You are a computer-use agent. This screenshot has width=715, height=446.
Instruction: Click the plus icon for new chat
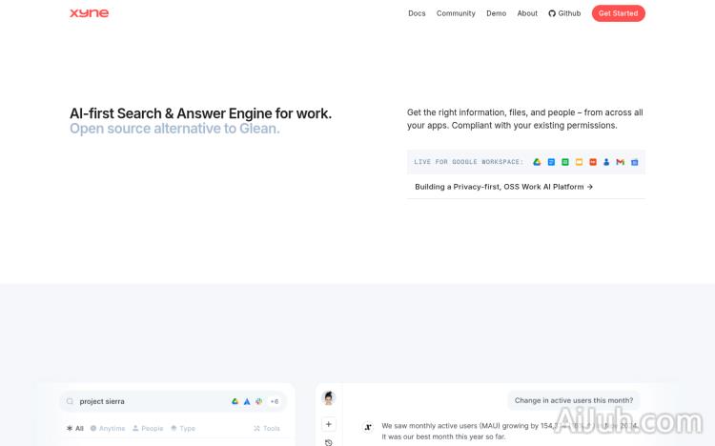click(329, 424)
